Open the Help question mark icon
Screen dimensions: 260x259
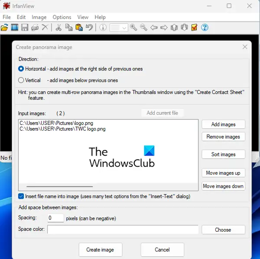click(205, 28)
